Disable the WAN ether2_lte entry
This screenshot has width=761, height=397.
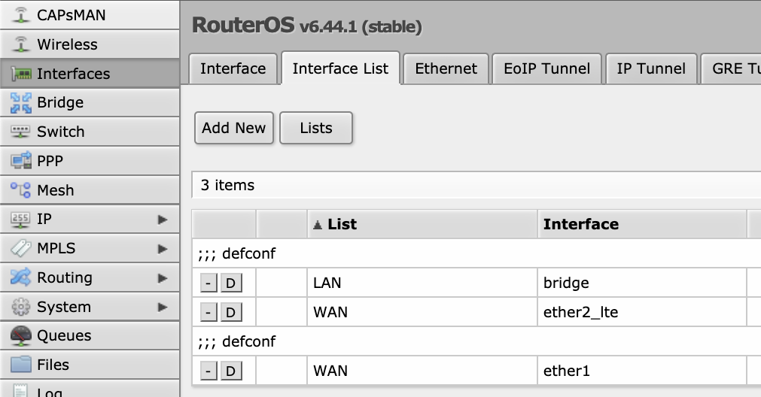(231, 312)
